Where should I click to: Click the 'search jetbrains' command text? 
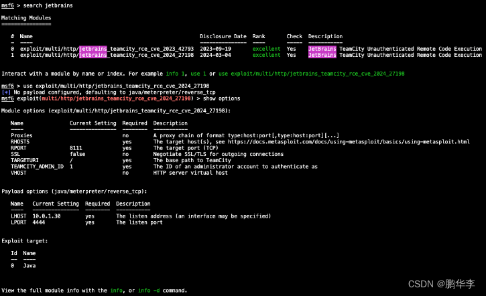(48, 5)
